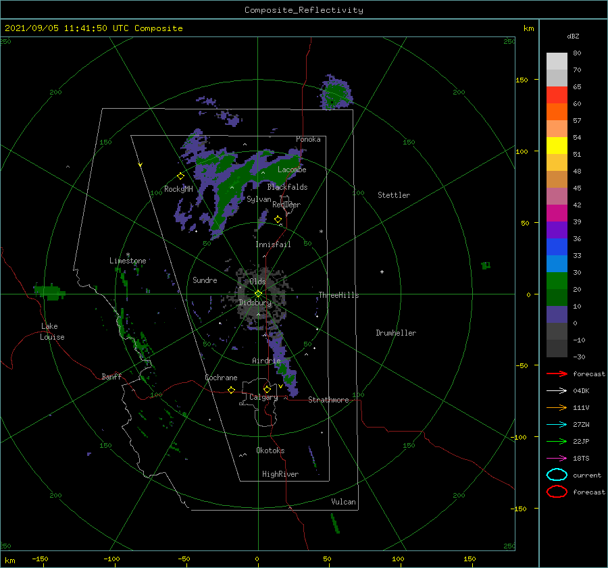Click the Stettler town label

pos(394,195)
